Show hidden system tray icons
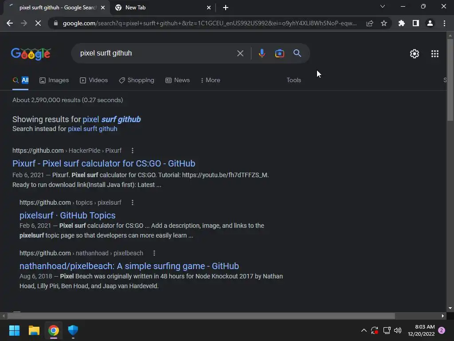The width and height of the screenshot is (454, 341). pos(364,330)
